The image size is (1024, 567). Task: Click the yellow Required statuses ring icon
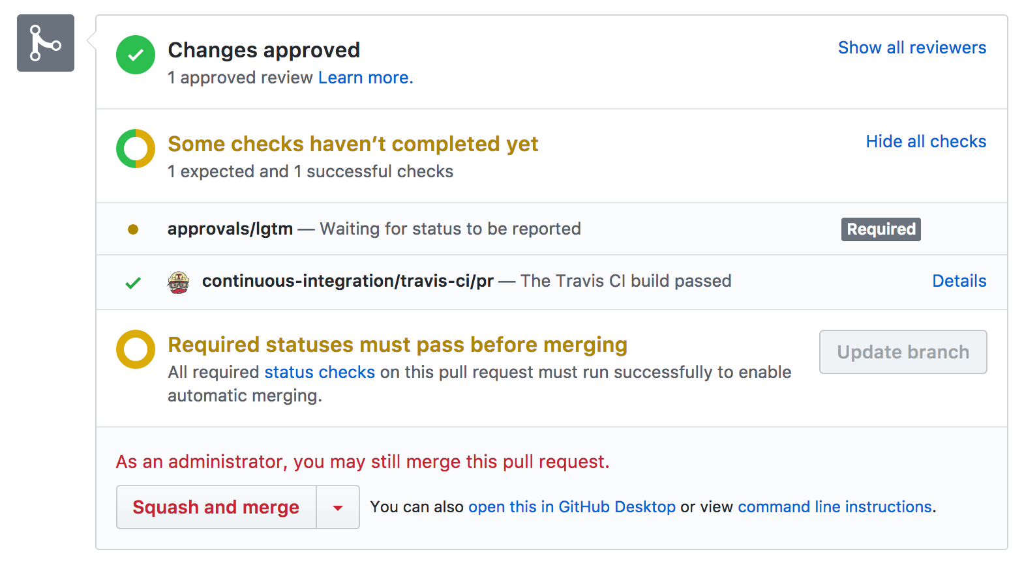[136, 349]
